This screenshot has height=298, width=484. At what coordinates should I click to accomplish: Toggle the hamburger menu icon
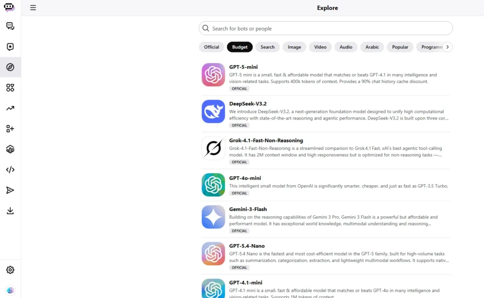pyautogui.click(x=33, y=8)
